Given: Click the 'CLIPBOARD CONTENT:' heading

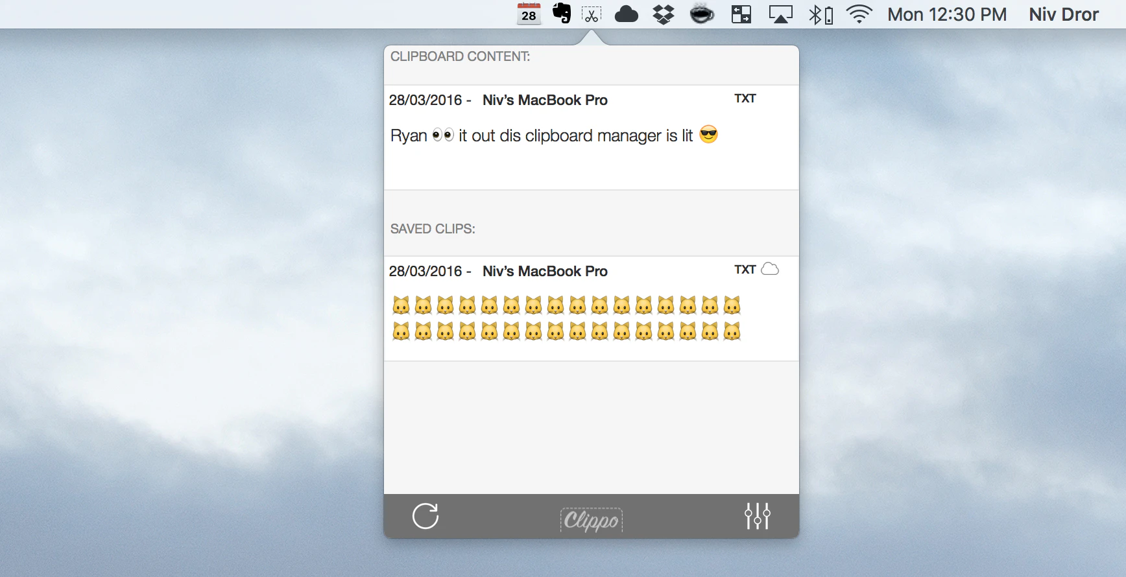Looking at the screenshot, I should 460,56.
